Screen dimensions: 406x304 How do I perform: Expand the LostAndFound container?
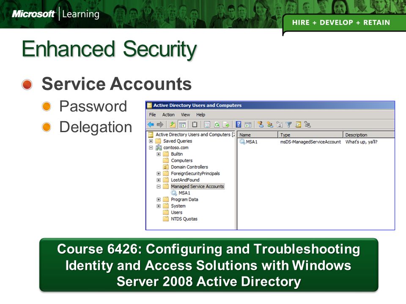pos(159,180)
